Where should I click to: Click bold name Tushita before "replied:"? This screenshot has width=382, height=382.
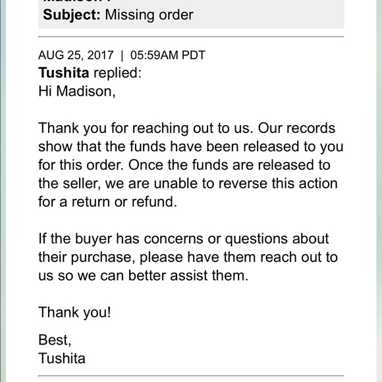coord(64,73)
